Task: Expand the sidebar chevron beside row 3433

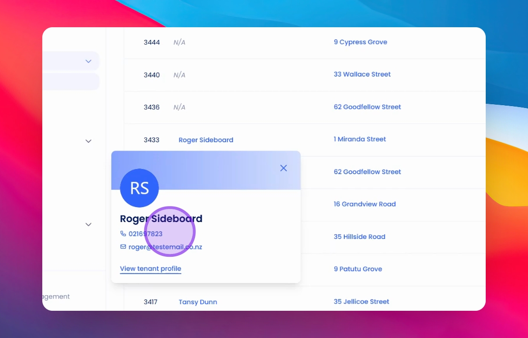Action: point(88,141)
